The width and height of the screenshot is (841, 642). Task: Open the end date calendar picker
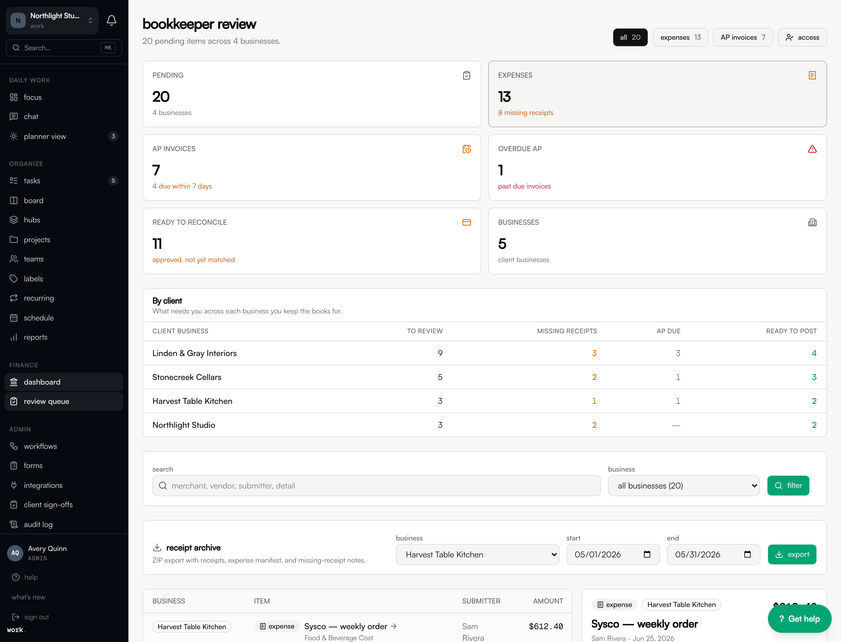pos(747,554)
